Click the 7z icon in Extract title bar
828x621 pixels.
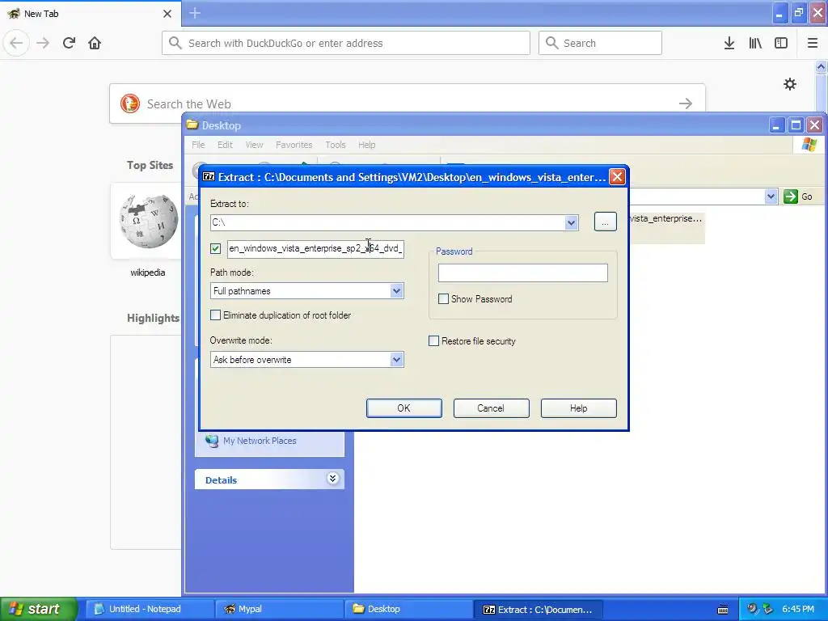(x=209, y=176)
